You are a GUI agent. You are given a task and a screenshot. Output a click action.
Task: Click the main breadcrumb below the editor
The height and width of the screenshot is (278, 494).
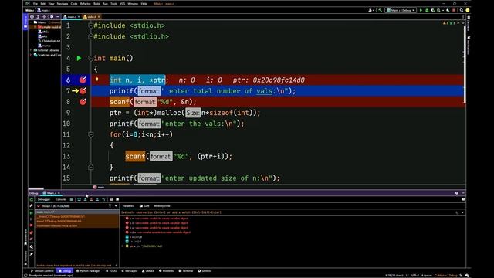click(x=99, y=187)
